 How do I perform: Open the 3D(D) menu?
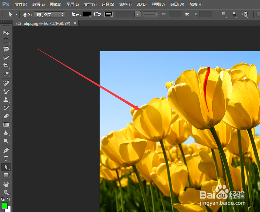click(142, 4)
